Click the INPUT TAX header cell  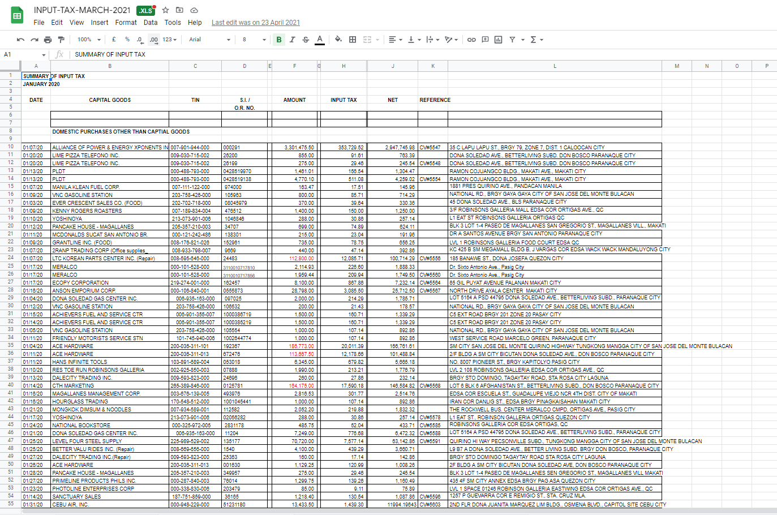click(344, 100)
